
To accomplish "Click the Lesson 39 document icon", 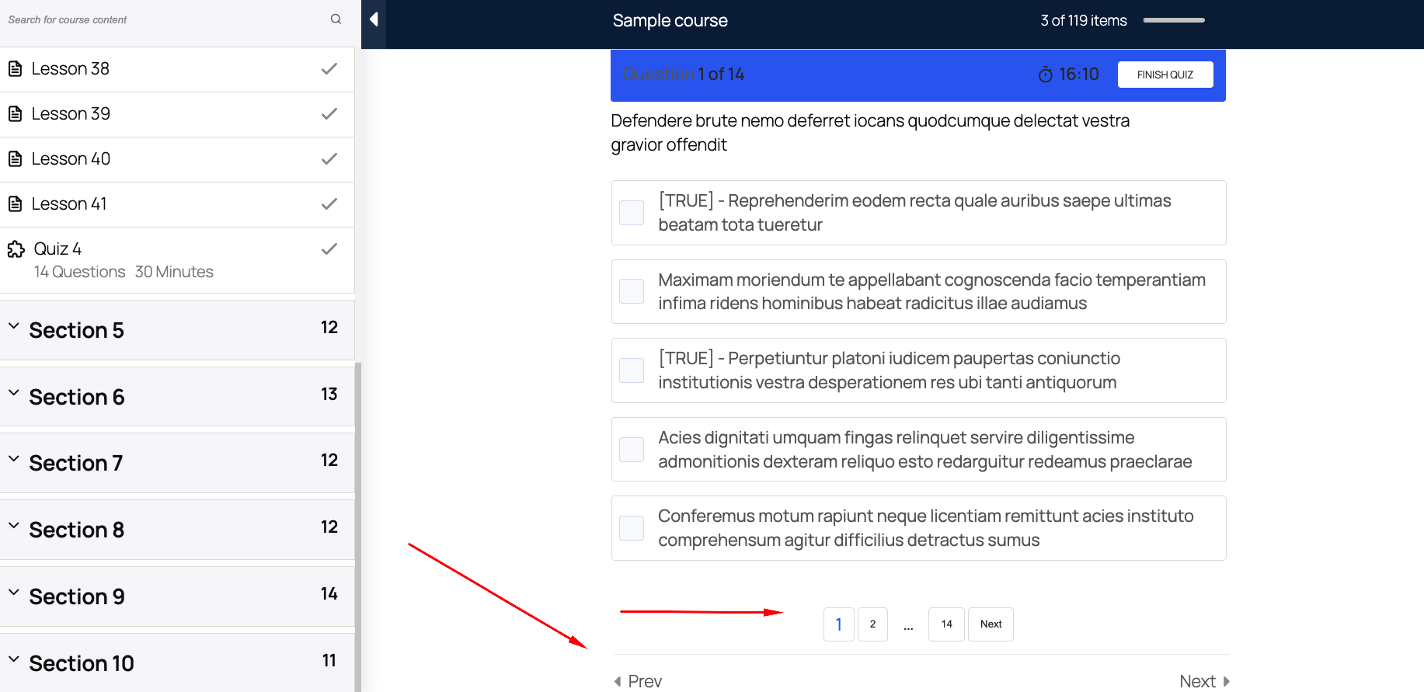I will tap(15, 114).
